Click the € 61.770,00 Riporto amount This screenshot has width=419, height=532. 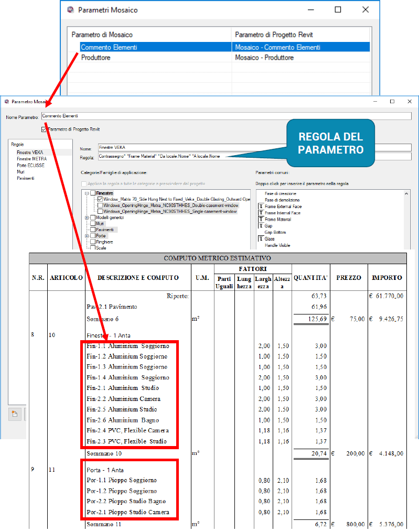point(386,296)
